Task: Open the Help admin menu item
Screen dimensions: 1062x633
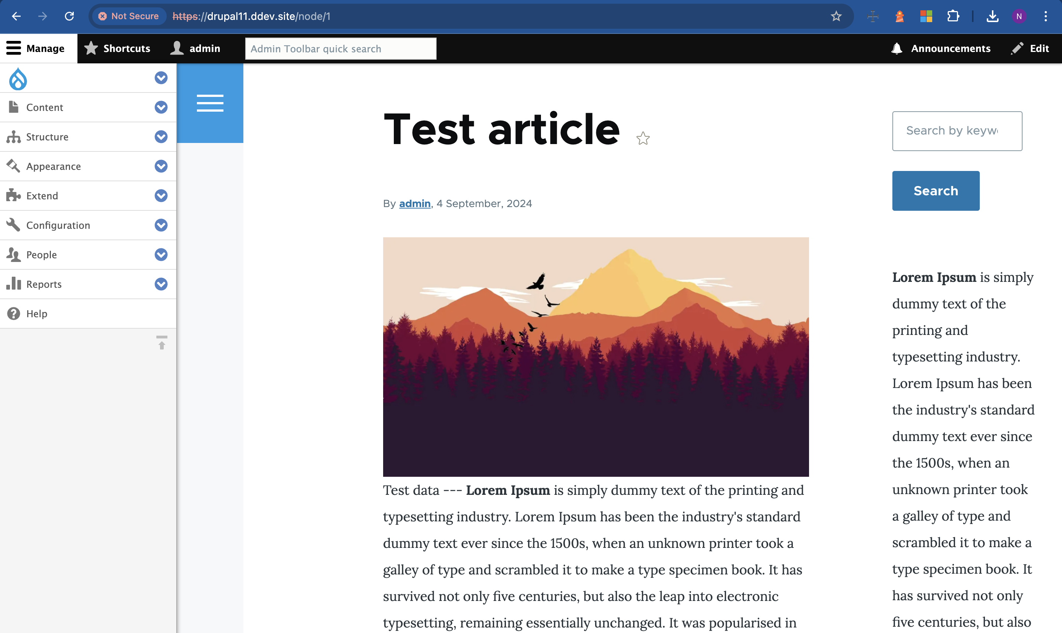Action: pyautogui.click(x=37, y=314)
